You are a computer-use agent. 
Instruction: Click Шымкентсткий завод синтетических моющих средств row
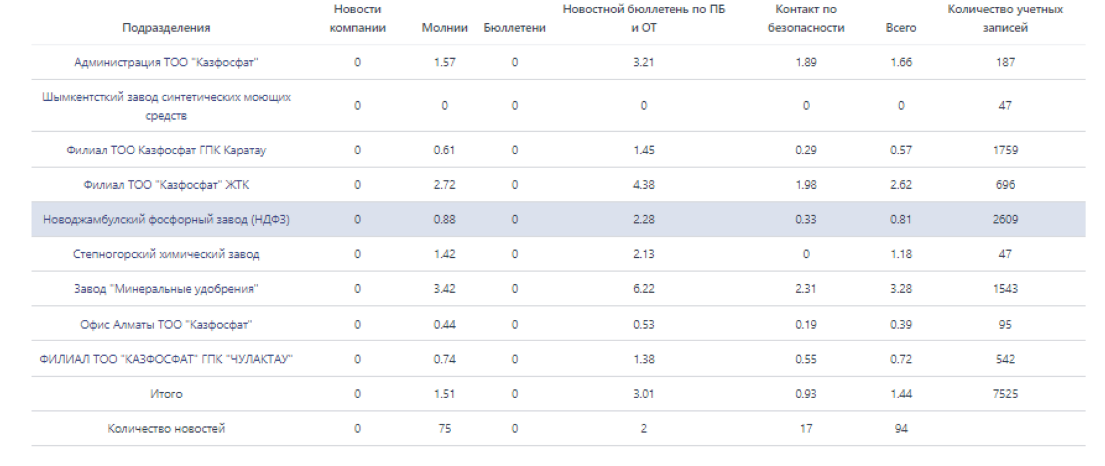[x=166, y=106]
